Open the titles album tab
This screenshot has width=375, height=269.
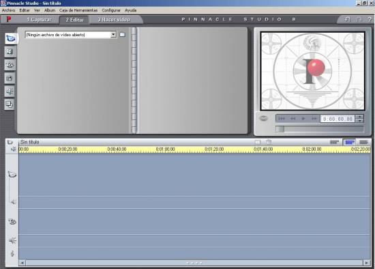click(10, 65)
